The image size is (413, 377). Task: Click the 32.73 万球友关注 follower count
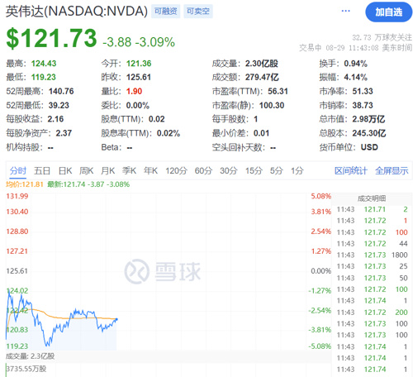382,37
